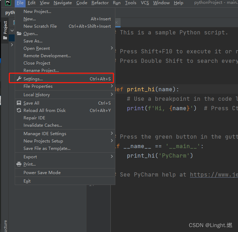Click the Print printer icon
Screen dimensions: 238x232
pos(19,164)
